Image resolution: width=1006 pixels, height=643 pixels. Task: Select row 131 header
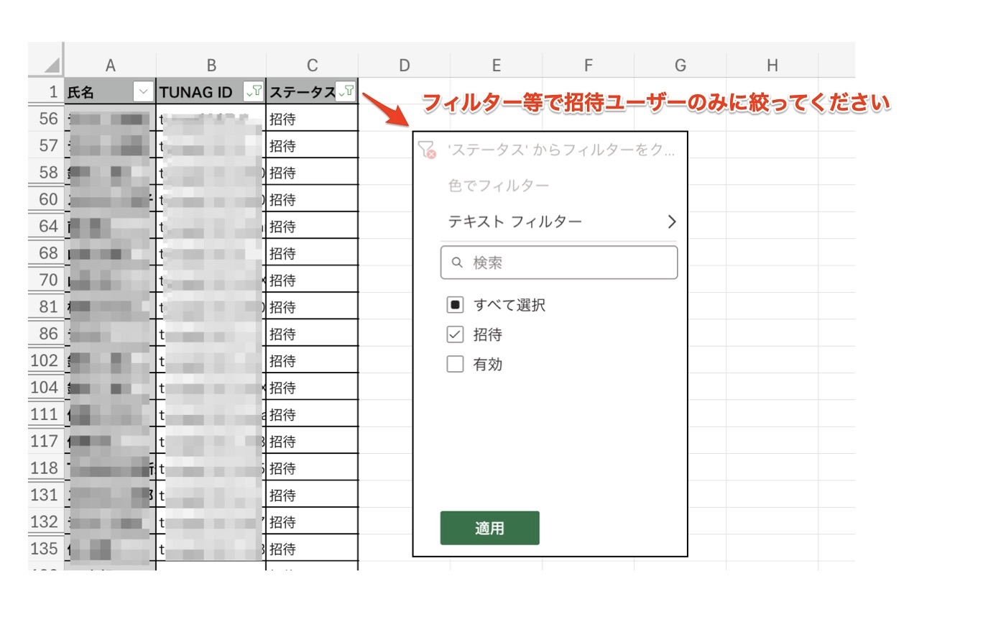(46, 495)
